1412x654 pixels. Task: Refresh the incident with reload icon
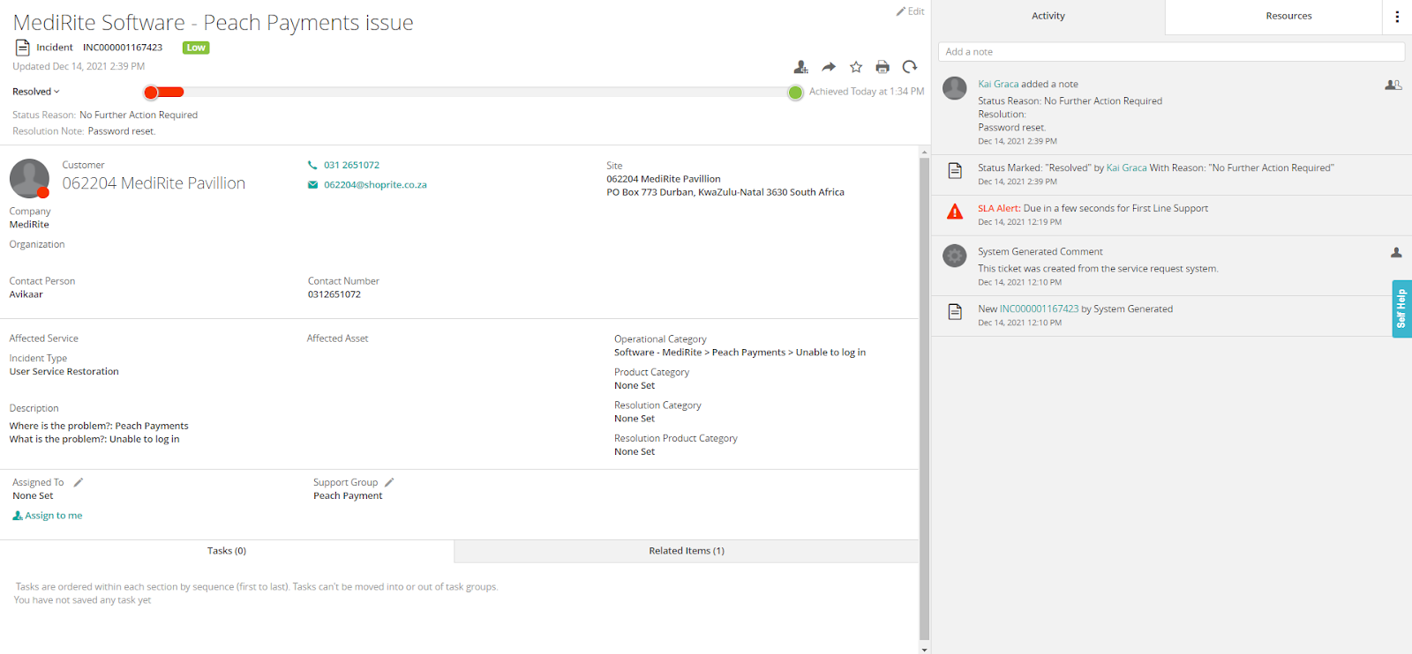point(910,67)
